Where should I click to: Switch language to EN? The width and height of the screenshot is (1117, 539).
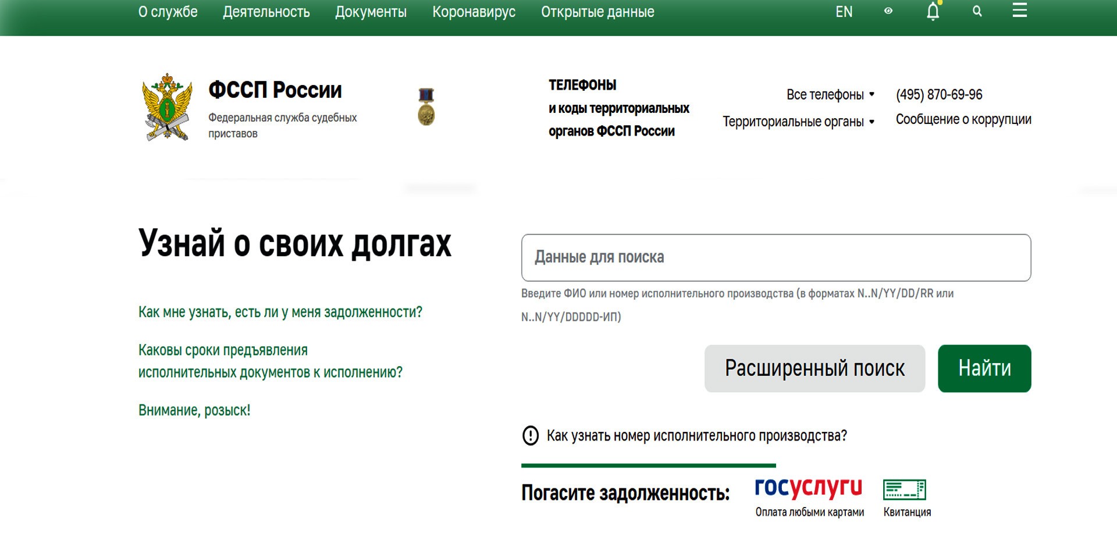[844, 12]
